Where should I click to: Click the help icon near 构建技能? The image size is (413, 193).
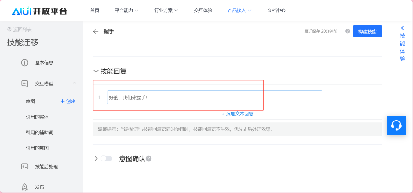[347, 31]
